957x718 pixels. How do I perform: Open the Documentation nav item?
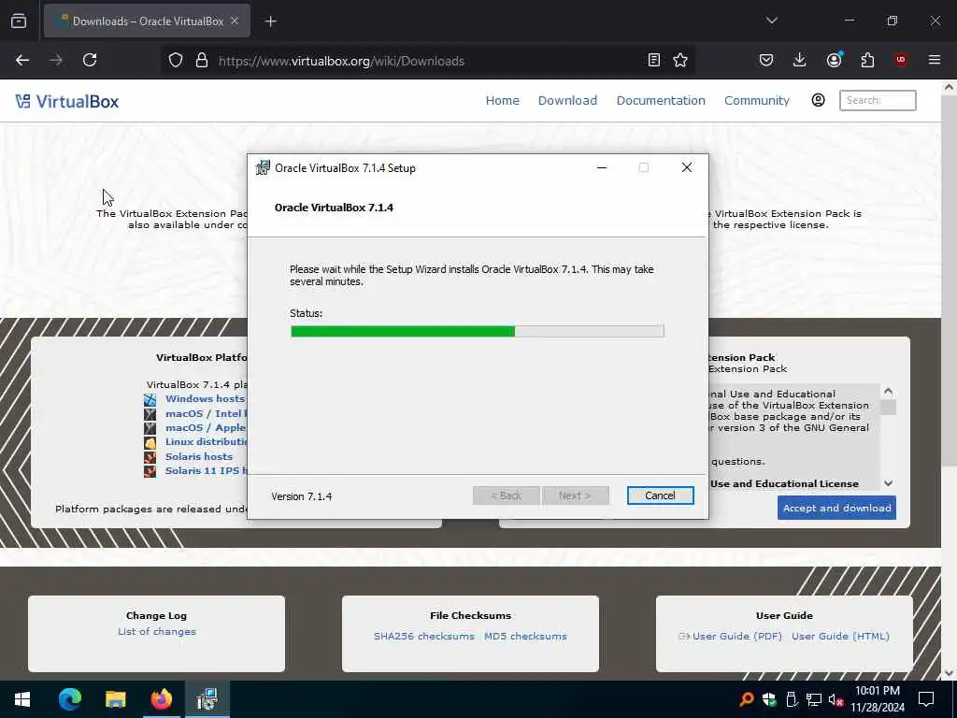pos(661,101)
